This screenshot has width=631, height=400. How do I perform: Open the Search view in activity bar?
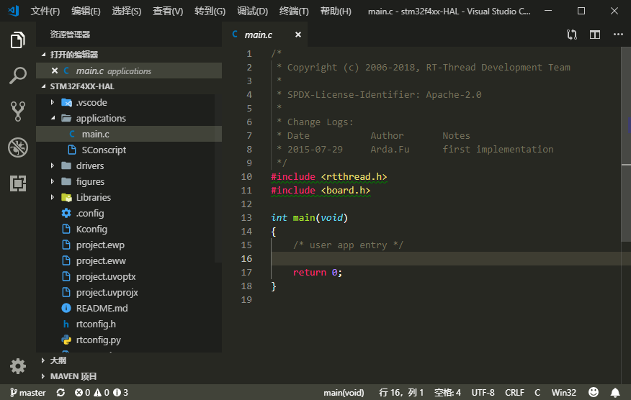(x=18, y=76)
